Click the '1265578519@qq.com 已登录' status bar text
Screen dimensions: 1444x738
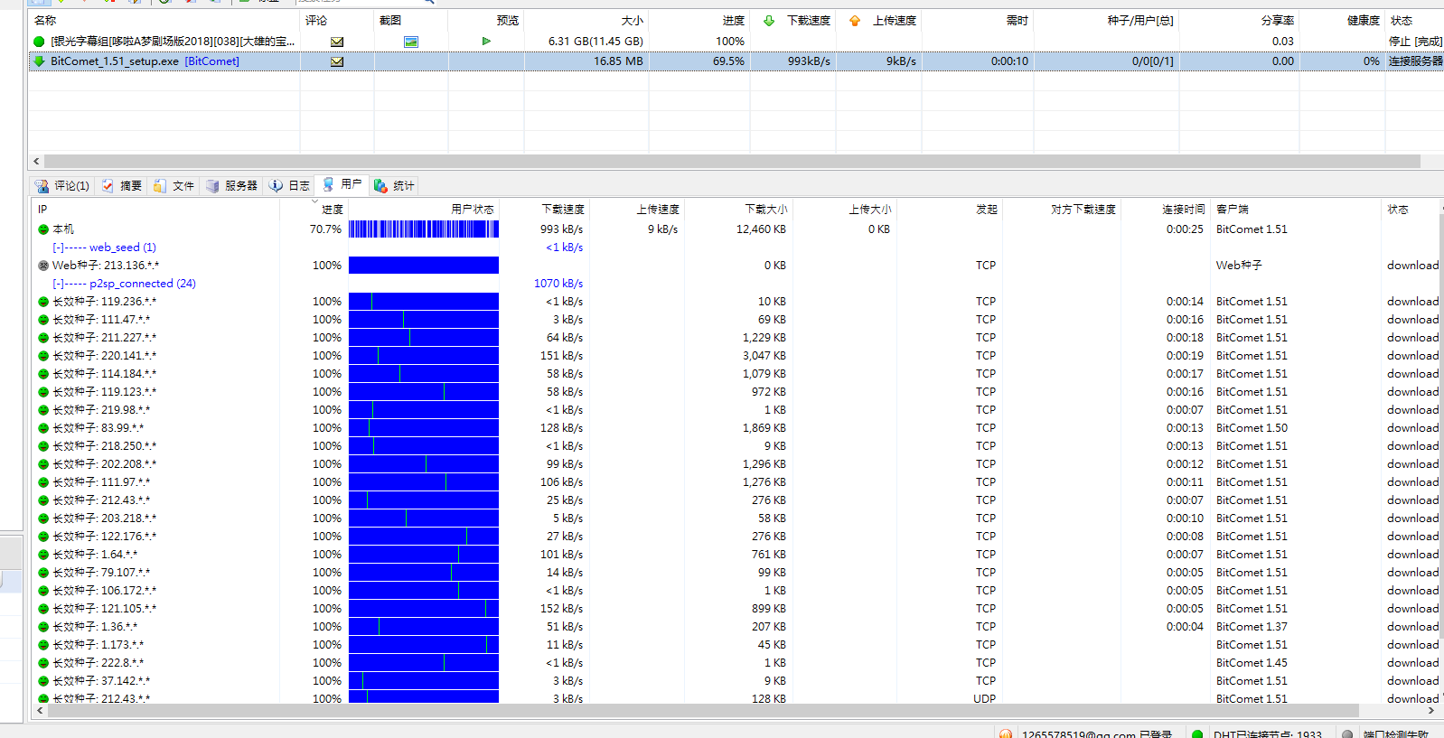[x=1097, y=734]
